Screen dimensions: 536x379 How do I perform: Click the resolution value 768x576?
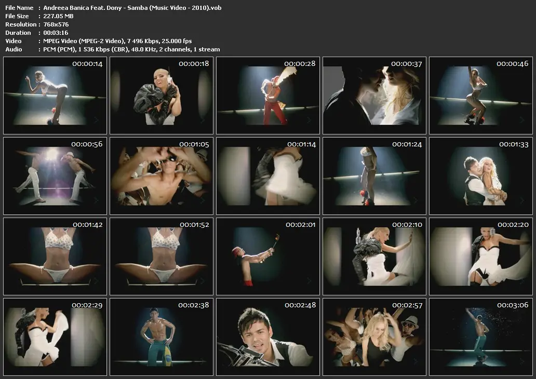pyautogui.click(x=56, y=24)
